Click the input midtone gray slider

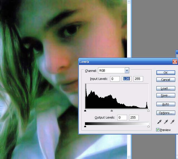pyautogui.click(x=112, y=111)
